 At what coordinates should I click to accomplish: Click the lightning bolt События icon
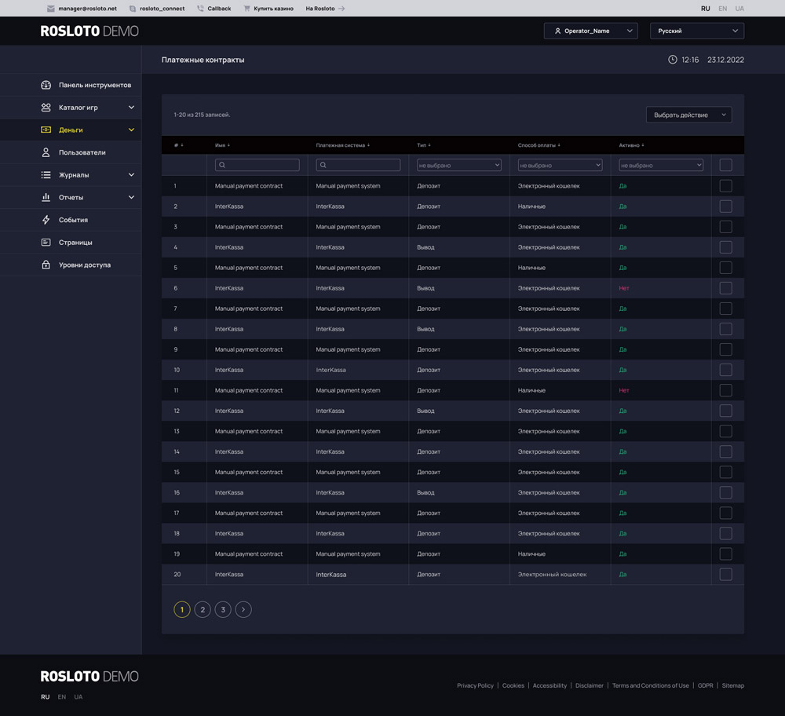[x=46, y=220]
